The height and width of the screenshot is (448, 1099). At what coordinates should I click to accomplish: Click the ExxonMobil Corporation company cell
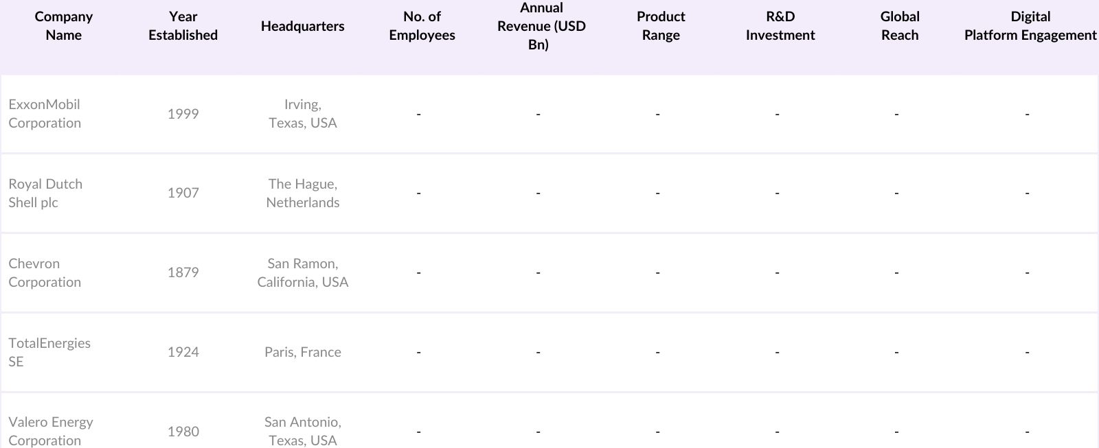pyautogui.click(x=45, y=114)
